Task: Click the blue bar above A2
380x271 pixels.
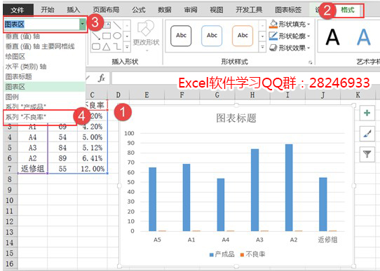Action: tap(289, 188)
